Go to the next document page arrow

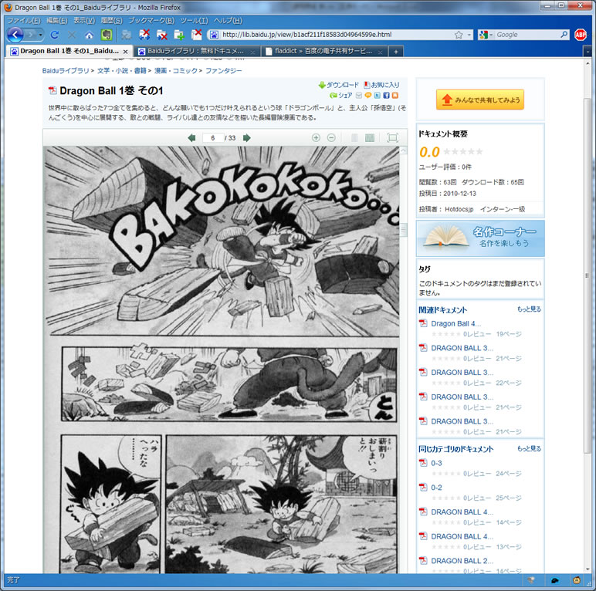pyautogui.click(x=247, y=138)
